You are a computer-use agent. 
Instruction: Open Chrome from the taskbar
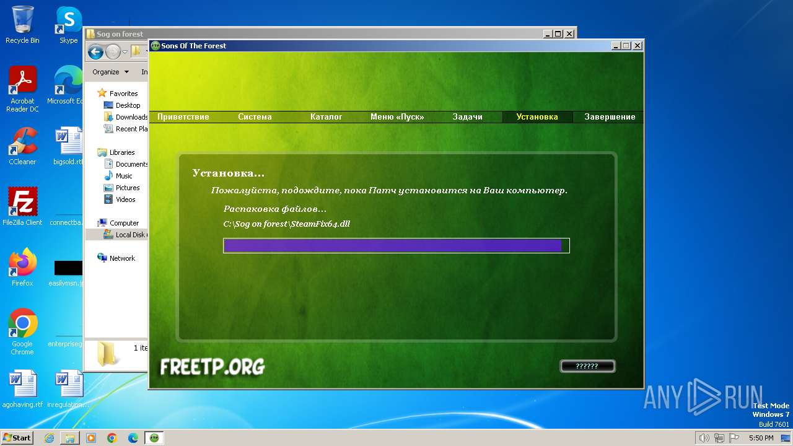click(112, 438)
